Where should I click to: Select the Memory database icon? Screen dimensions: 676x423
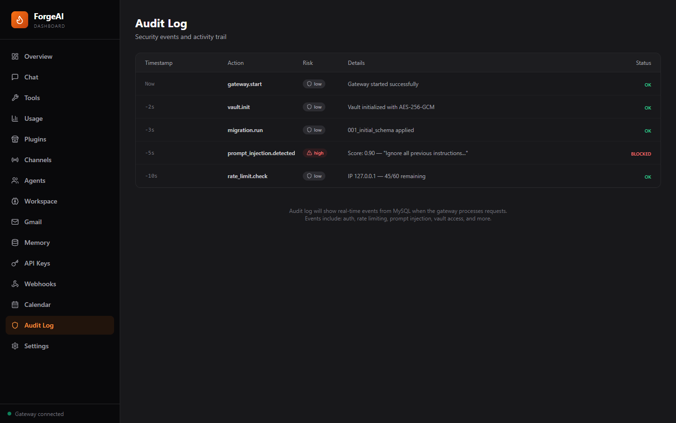(x=15, y=242)
